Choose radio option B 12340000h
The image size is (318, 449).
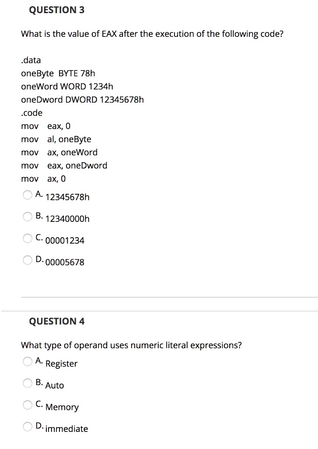pyautogui.click(x=28, y=217)
